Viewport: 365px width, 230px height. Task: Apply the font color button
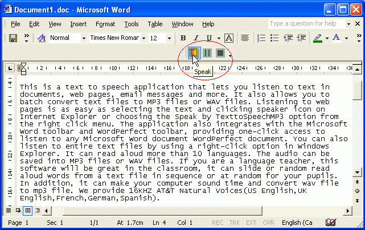[337, 38]
